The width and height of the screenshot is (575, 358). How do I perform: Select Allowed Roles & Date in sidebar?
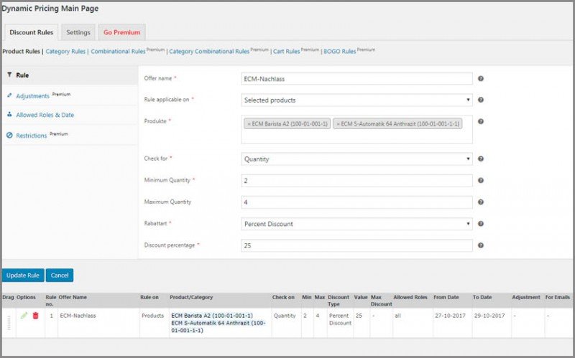tap(45, 115)
